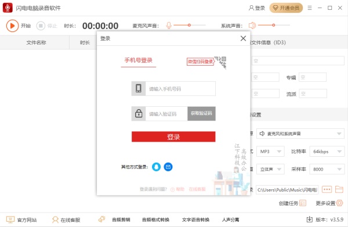The height and width of the screenshot is (227, 348).
Task: Click the 获取验证码 button
Action: (x=201, y=114)
